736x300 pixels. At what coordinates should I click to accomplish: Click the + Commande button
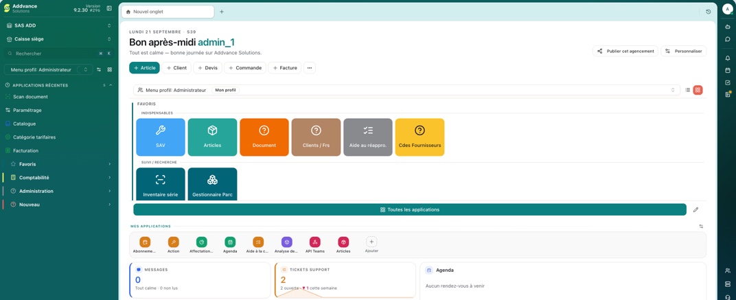tap(245, 67)
